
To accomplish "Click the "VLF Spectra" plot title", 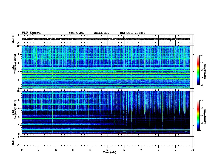I will [x=31, y=33].
